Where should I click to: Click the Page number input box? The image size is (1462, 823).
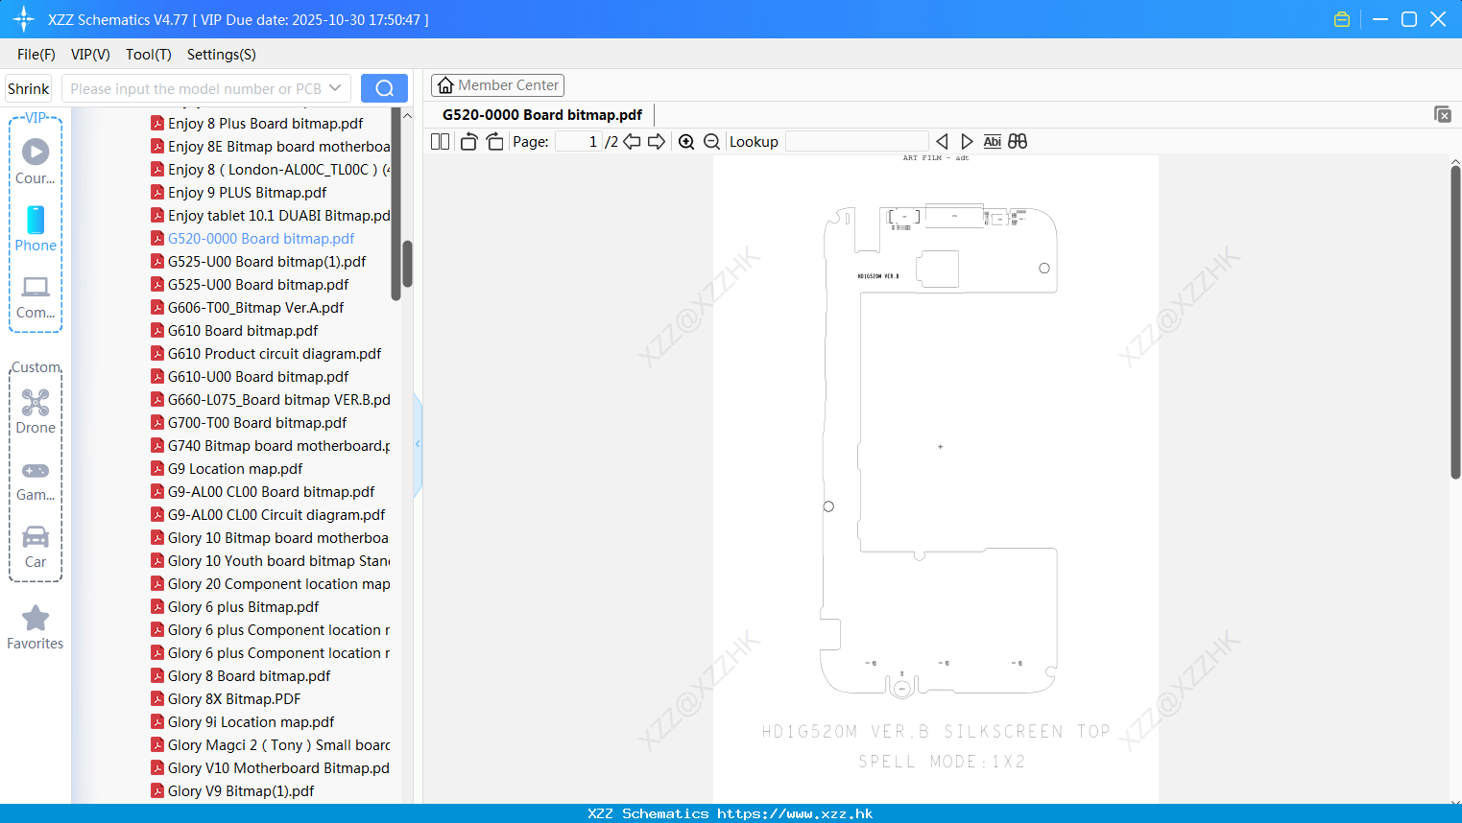[x=579, y=141]
